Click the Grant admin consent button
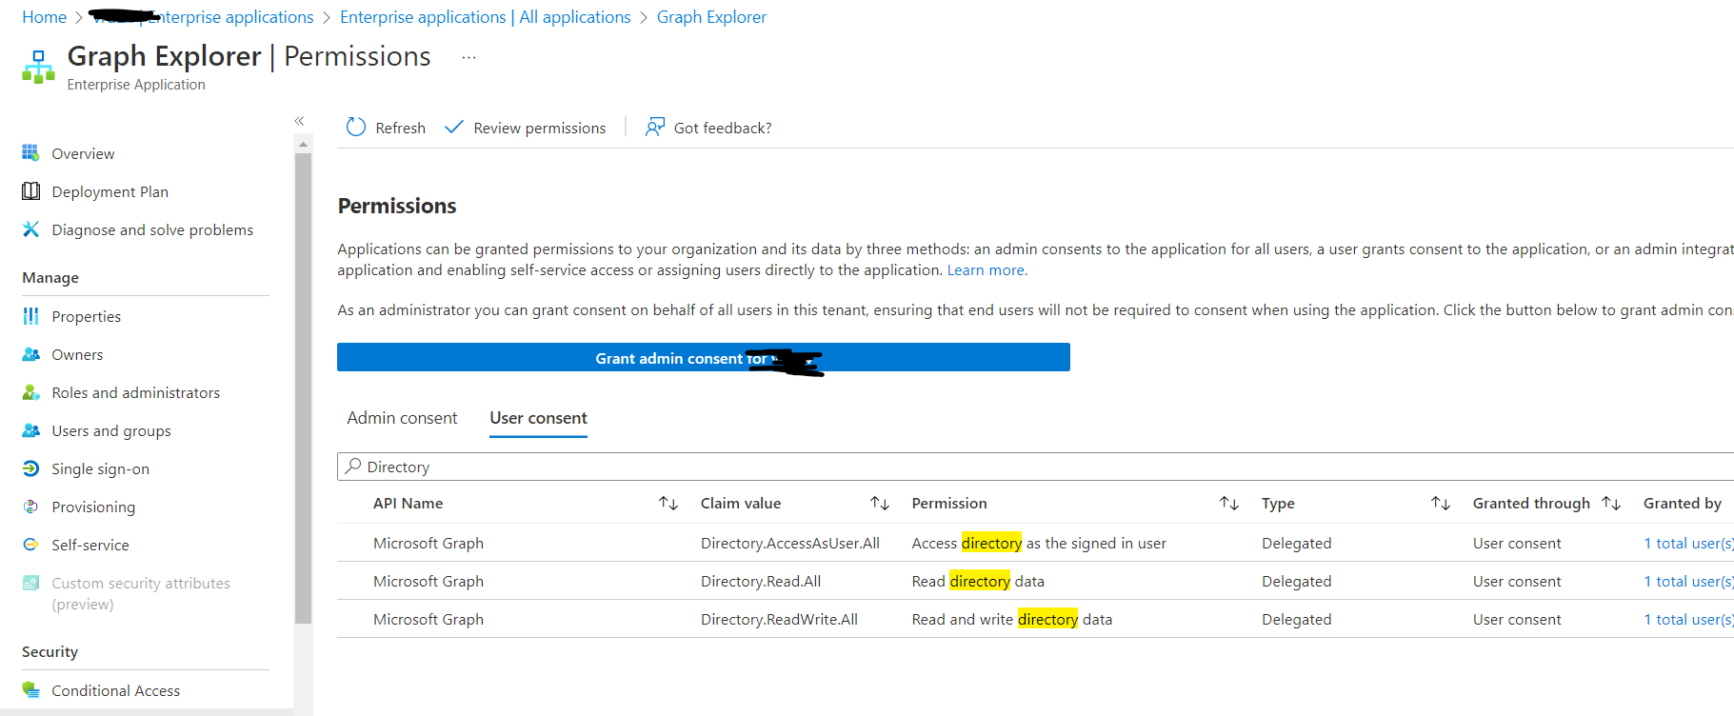The height and width of the screenshot is (716, 1734). click(x=703, y=357)
